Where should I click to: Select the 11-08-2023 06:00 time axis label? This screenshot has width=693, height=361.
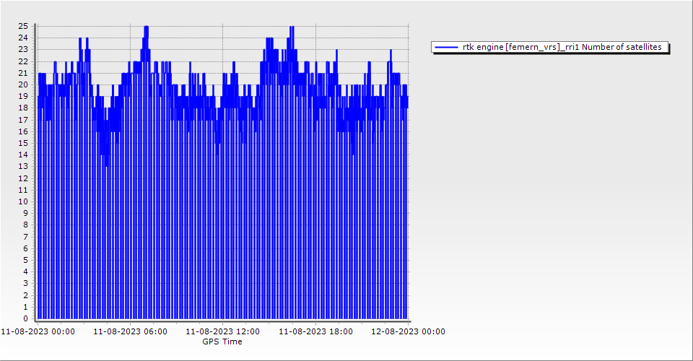[x=131, y=332]
